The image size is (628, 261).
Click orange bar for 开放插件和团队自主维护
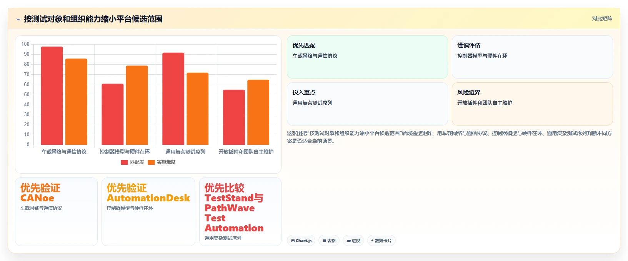tap(258, 112)
